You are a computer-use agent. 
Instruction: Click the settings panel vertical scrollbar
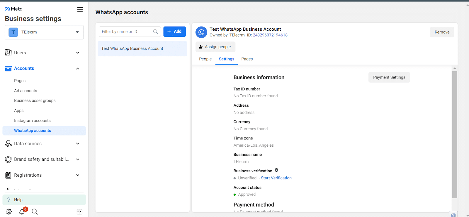coord(455,134)
